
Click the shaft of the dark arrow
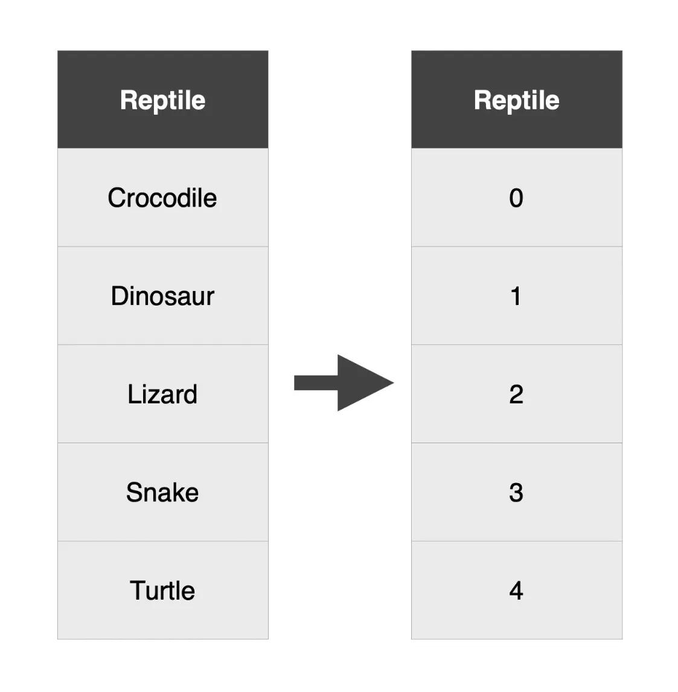click(315, 383)
